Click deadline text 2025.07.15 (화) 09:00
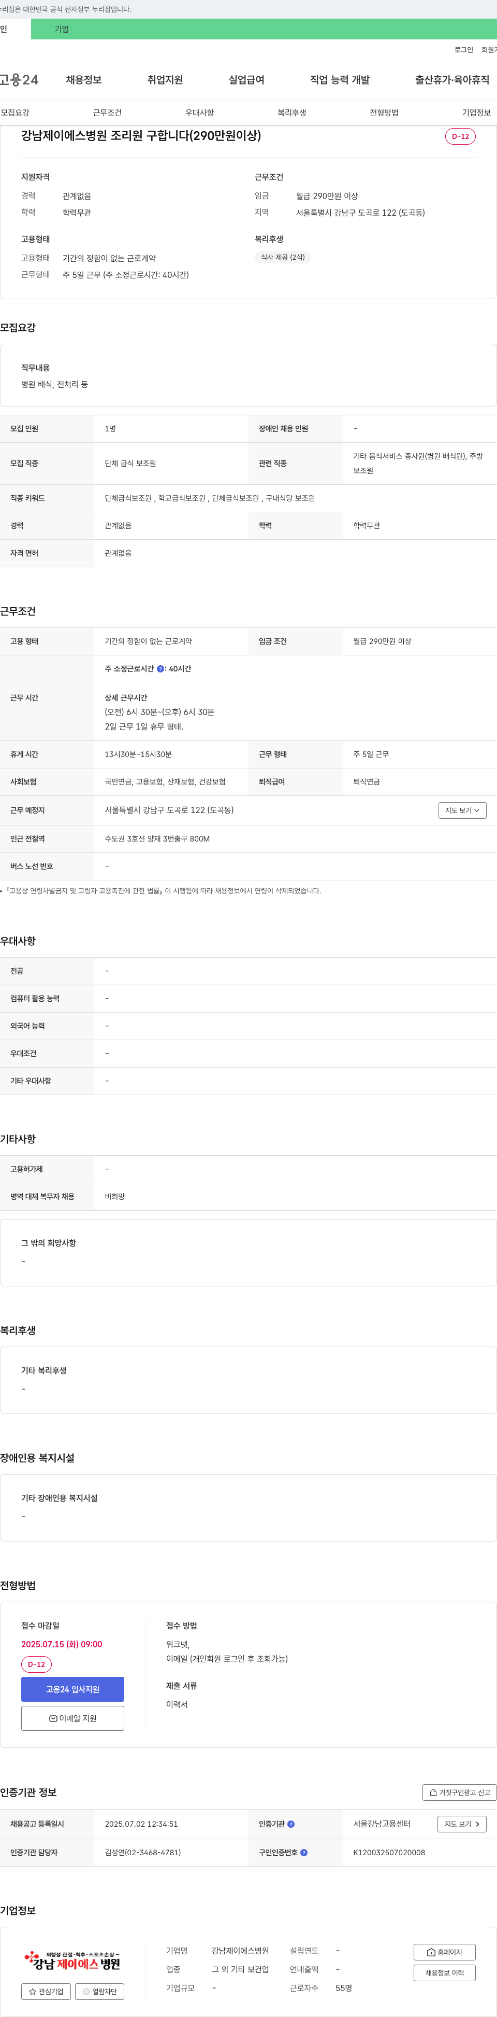 click(62, 1644)
